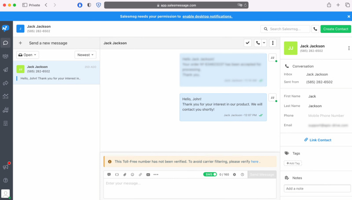Insert merge field curly braces icon

pos(117,175)
